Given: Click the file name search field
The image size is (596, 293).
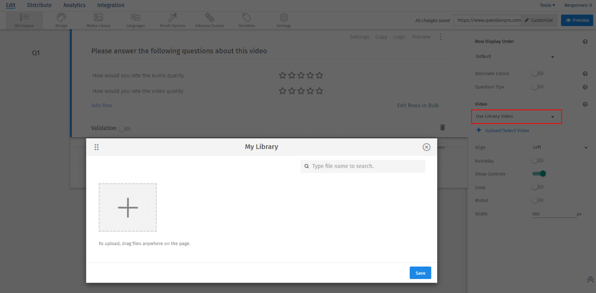Looking at the screenshot, I should coord(362,166).
